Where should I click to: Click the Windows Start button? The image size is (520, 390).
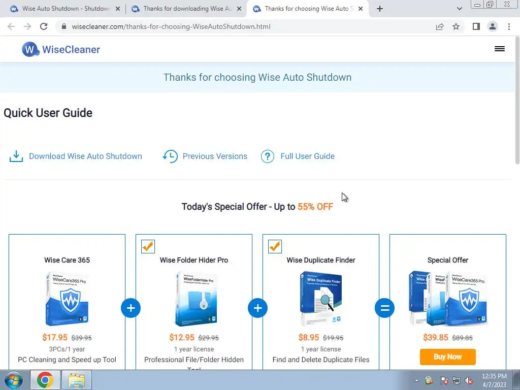pos(13,380)
